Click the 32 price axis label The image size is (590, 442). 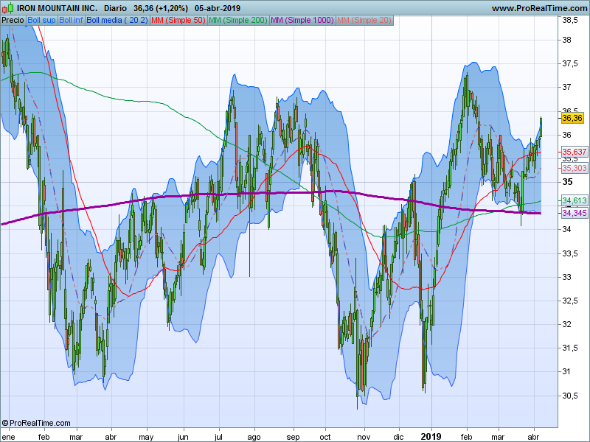coord(566,324)
